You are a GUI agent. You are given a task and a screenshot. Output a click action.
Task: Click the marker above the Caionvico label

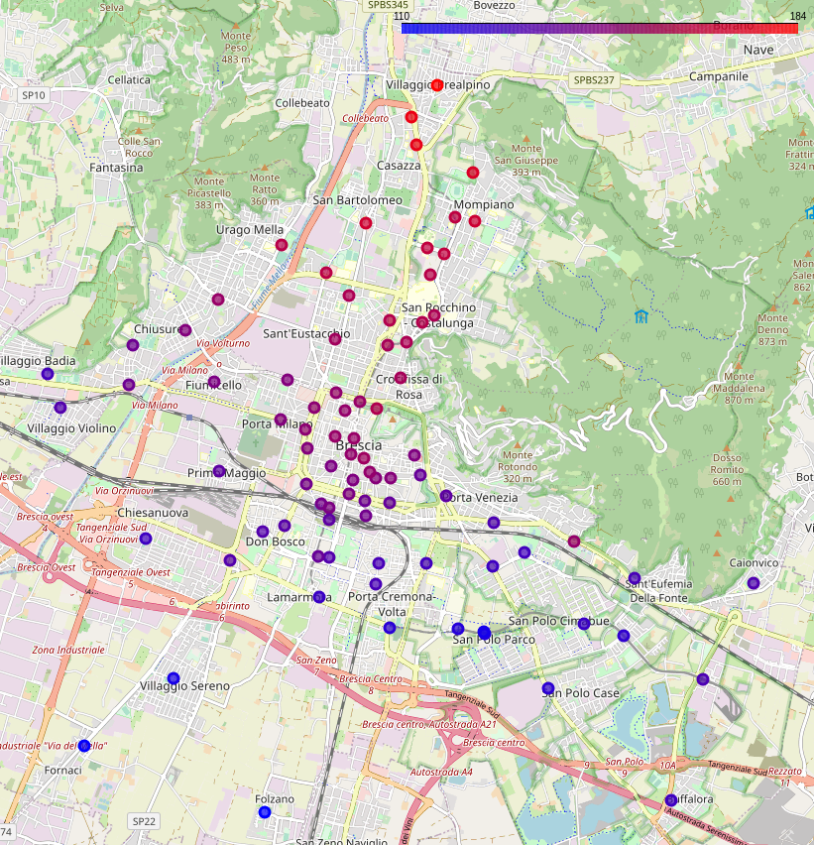point(754,583)
